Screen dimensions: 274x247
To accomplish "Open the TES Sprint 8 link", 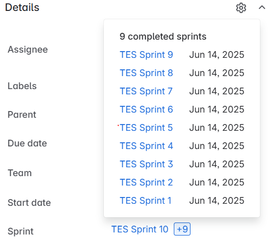I will tap(146, 73).
